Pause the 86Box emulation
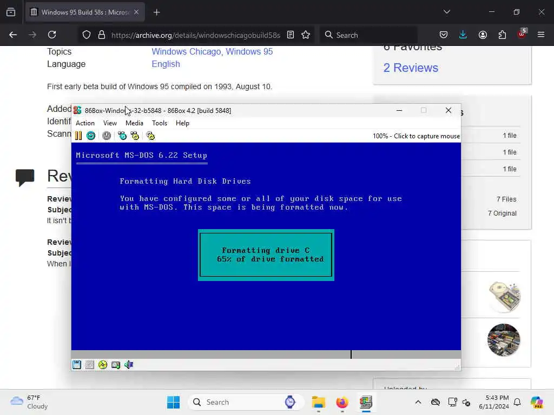This screenshot has height=415, width=554. pyautogui.click(x=78, y=136)
